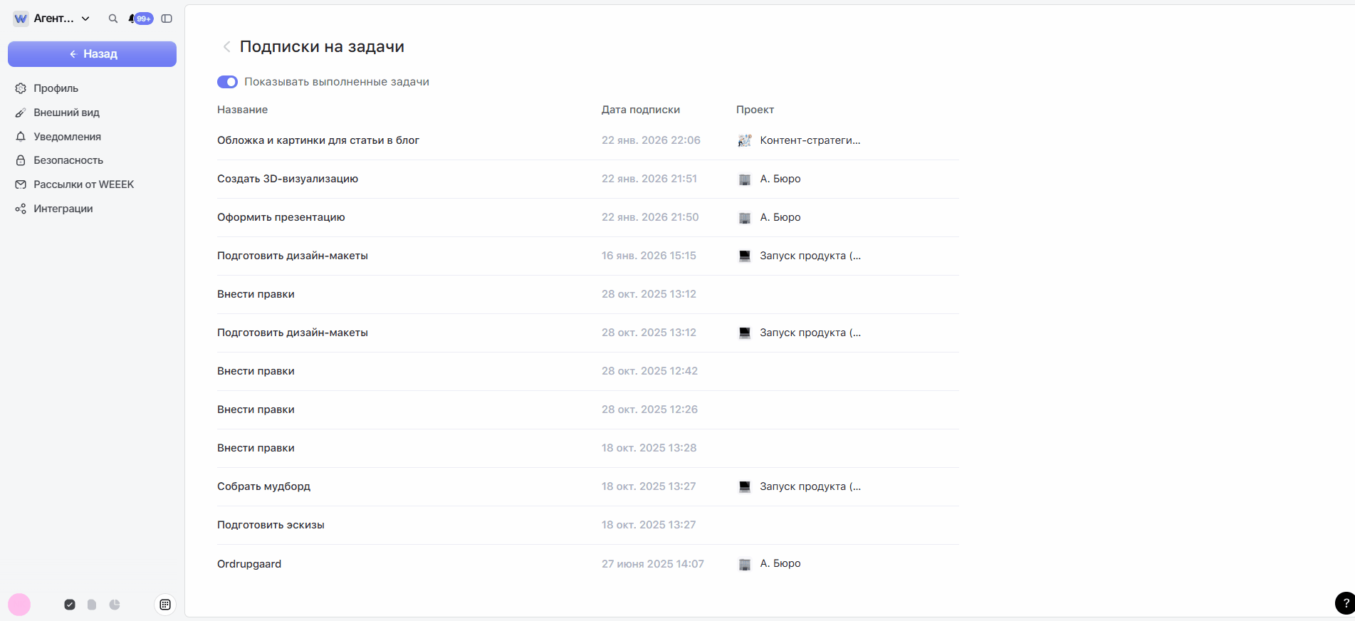The image size is (1355, 621).
Task: Toggle 'Показывать выполненные задачи' switch
Action: tap(227, 82)
